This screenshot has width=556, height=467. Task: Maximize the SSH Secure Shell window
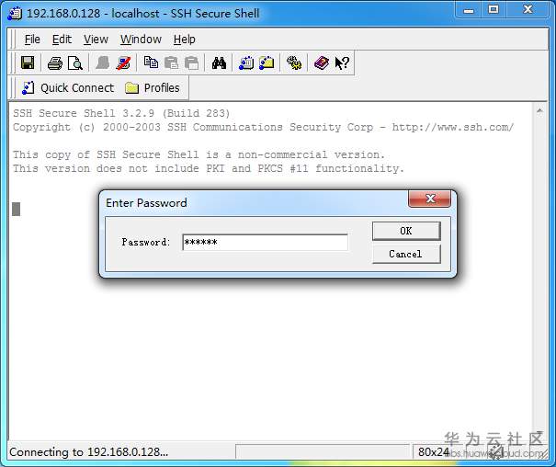(x=494, y=10)
